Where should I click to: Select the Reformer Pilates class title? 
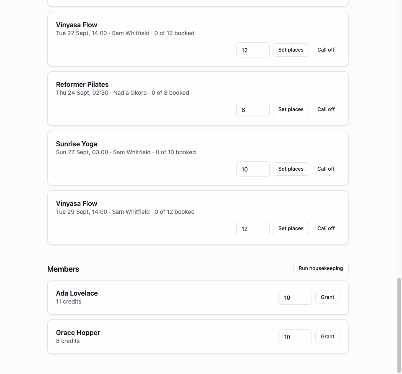(x=82, y=84)
